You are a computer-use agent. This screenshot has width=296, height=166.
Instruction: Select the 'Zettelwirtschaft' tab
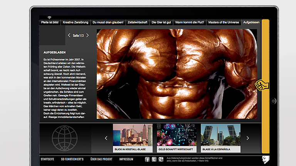pyautogui.click(x=138, y=22)
